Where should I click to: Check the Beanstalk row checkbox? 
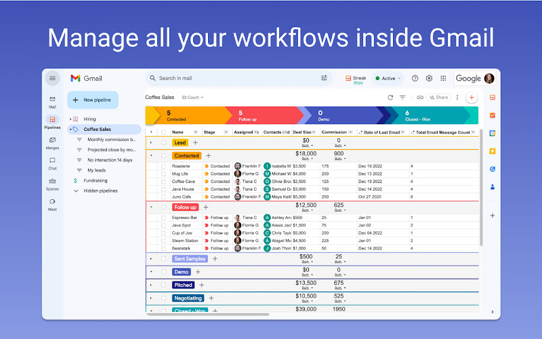163,248
